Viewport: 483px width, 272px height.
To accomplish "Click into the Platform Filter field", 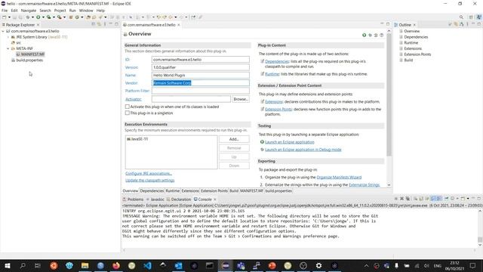I will [201, 91].
